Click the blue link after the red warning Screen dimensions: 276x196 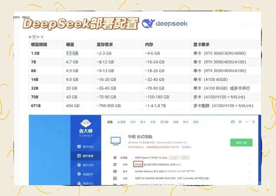click(x=186, y=147)
